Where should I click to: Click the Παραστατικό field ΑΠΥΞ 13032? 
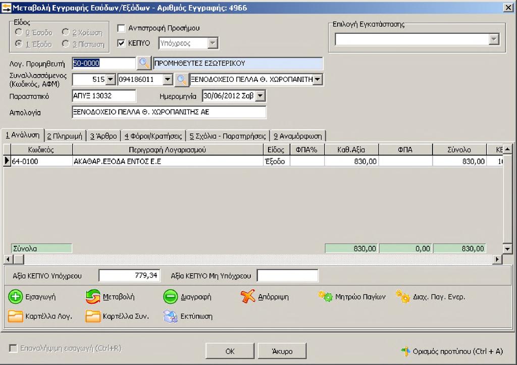104,96
